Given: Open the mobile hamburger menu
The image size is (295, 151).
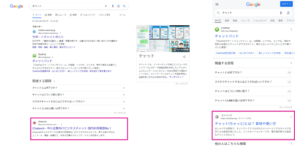Looking at the screenshot, I should point(217,4).
